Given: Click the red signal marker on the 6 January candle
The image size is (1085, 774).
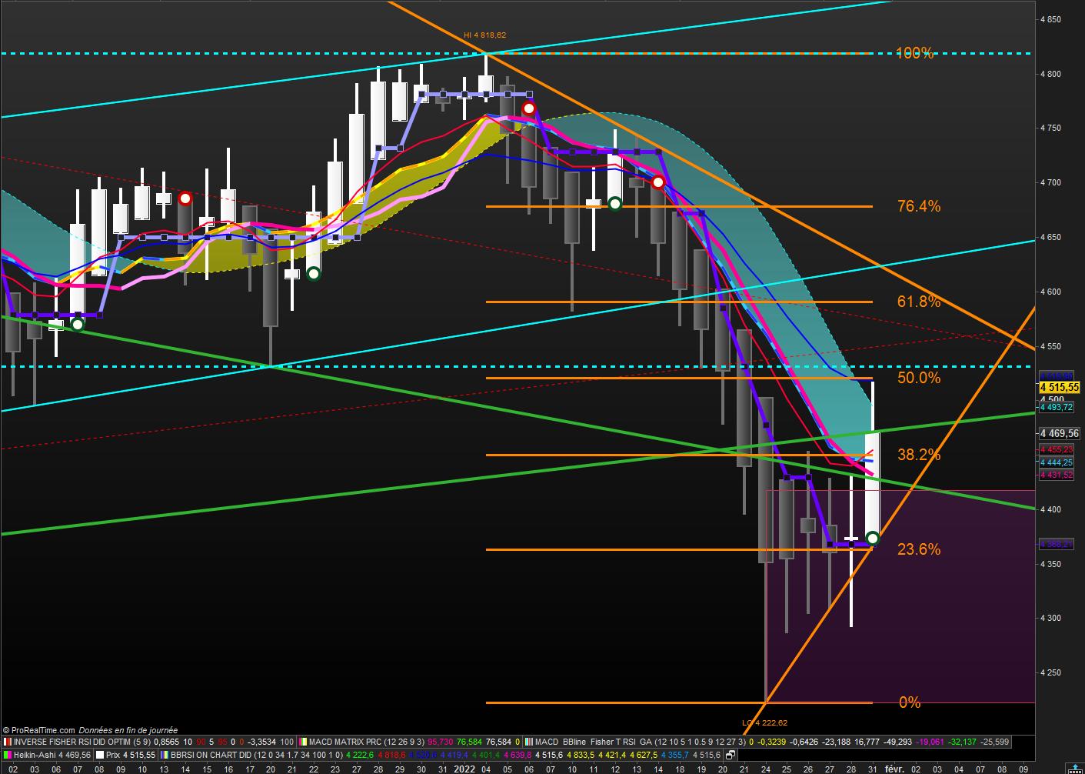Looking at the screenshot, I should pyautogui.click(x=528, y=108).
